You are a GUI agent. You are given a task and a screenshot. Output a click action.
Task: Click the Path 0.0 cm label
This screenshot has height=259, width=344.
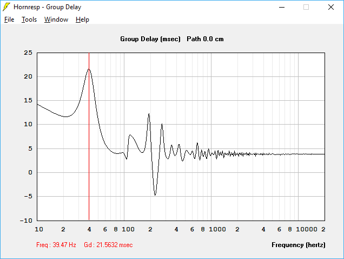[205, 39]
